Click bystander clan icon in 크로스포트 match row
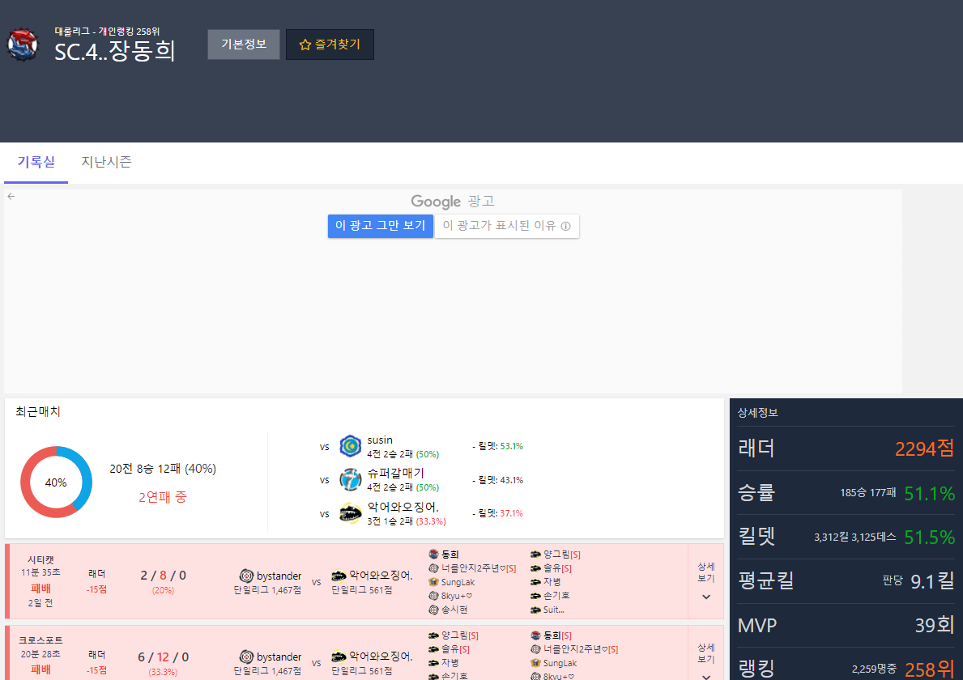The image size is (963, 680). pos(246,657)
